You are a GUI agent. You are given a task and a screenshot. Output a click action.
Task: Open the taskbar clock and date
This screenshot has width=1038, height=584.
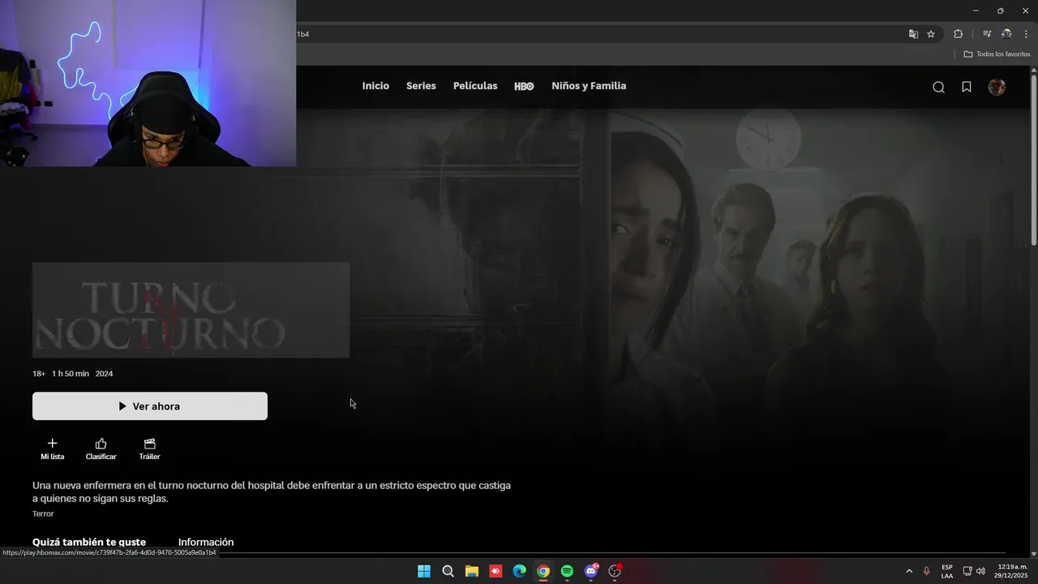click(x=1011, y=571)
